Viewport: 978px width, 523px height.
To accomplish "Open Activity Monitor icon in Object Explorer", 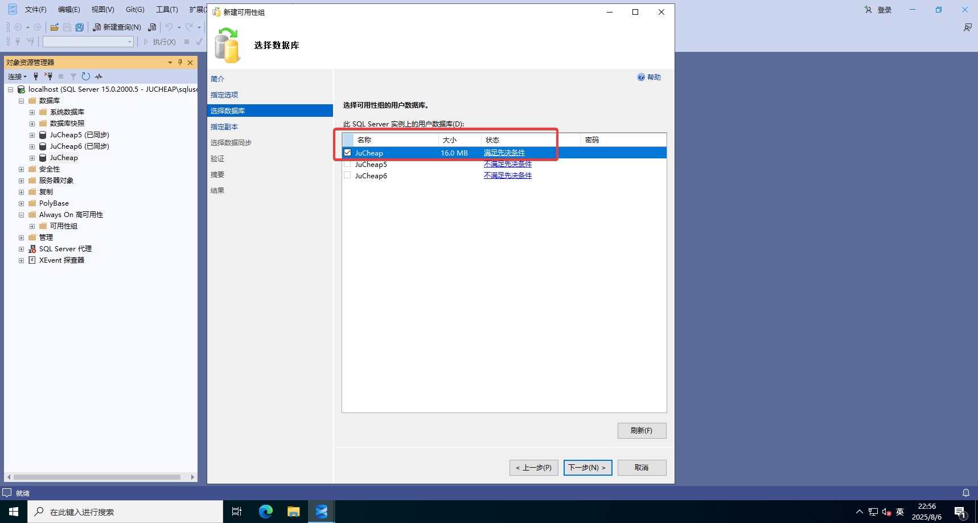I will [x=98, y=76].
